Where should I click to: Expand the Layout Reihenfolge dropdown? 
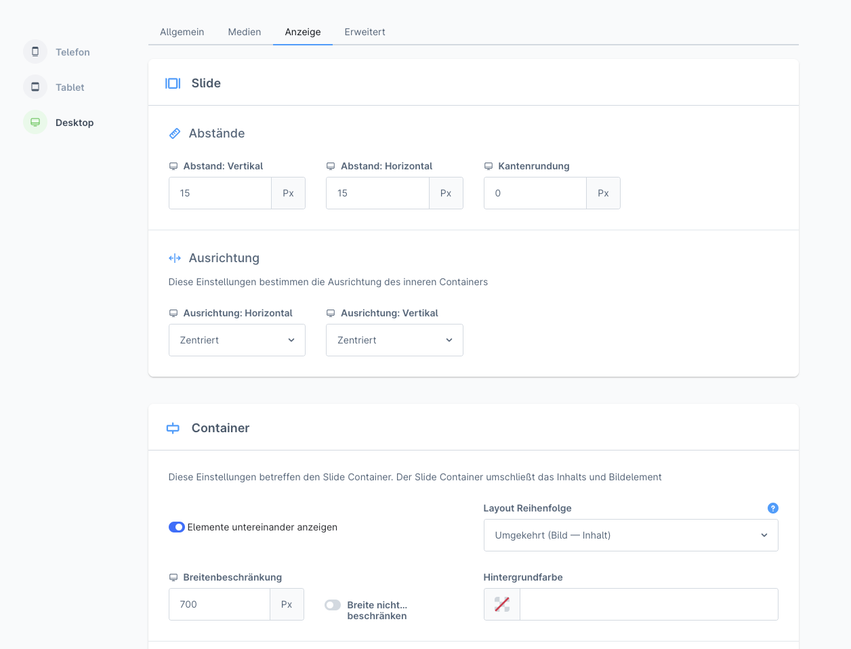coord(630,535)
